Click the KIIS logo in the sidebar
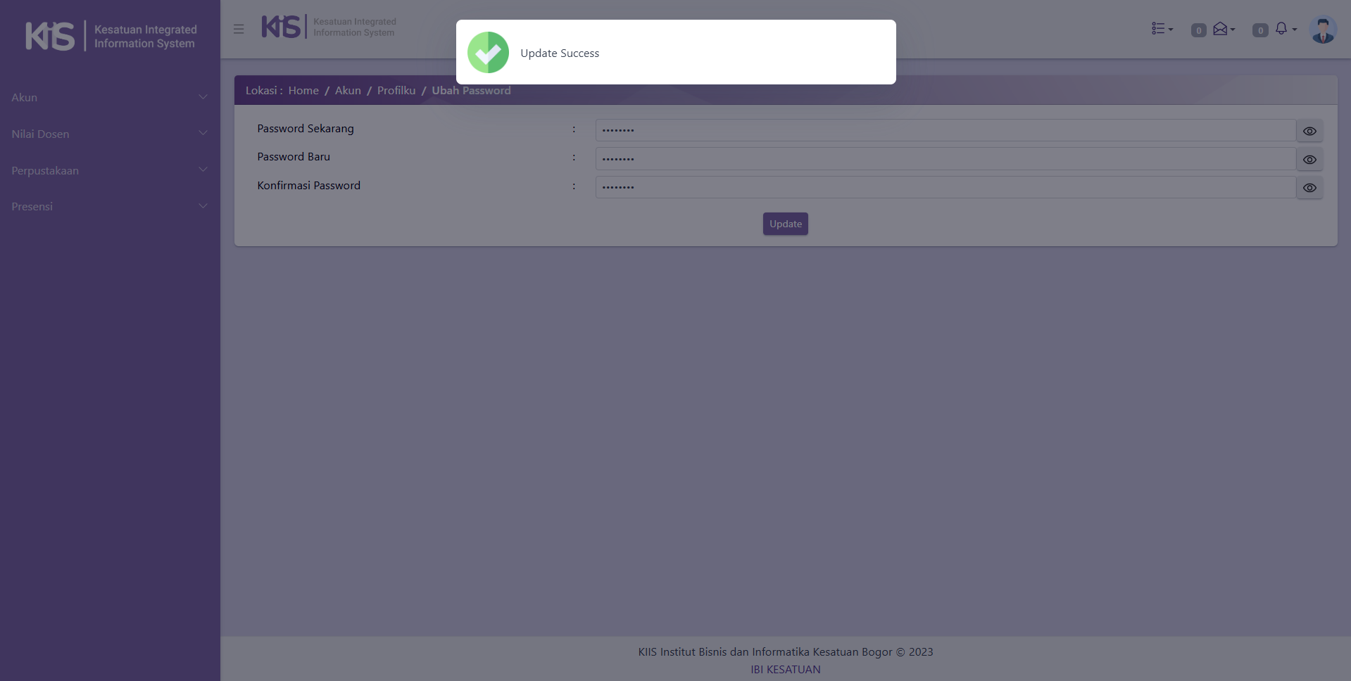 point(111,36)
